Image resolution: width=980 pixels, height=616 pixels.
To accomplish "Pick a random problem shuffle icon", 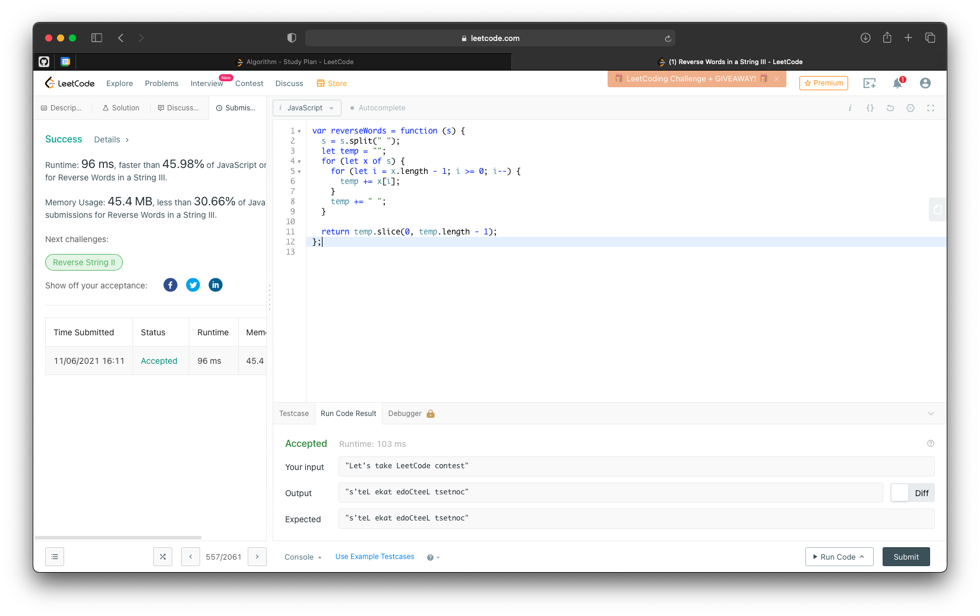I will [x=163, y=557].
